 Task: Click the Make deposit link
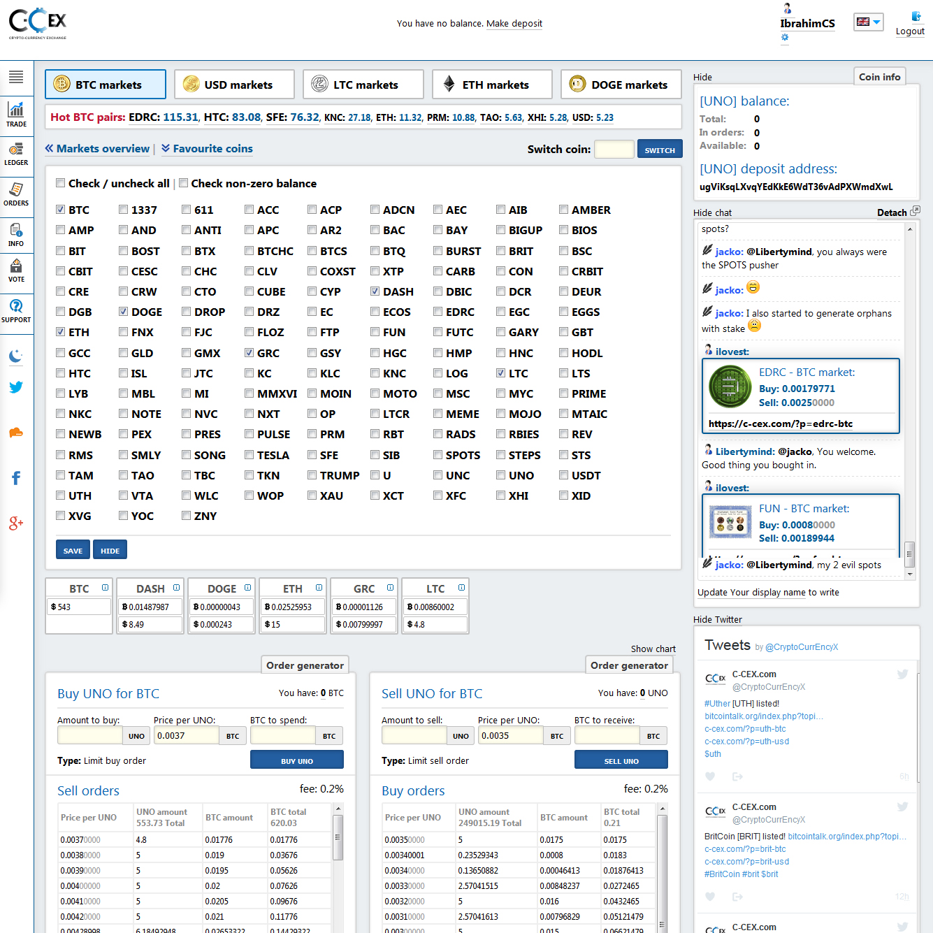coord(514,23)
